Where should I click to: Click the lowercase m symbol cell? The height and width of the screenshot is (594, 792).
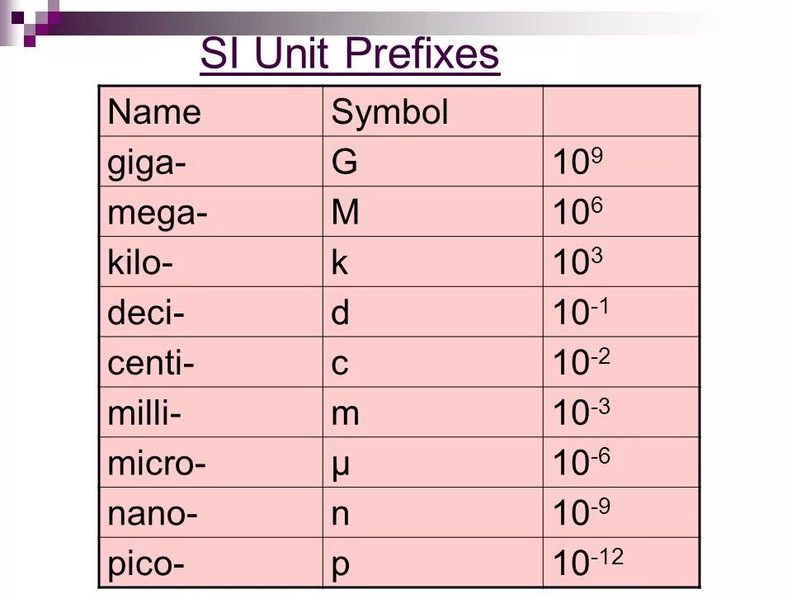point(433,412)
